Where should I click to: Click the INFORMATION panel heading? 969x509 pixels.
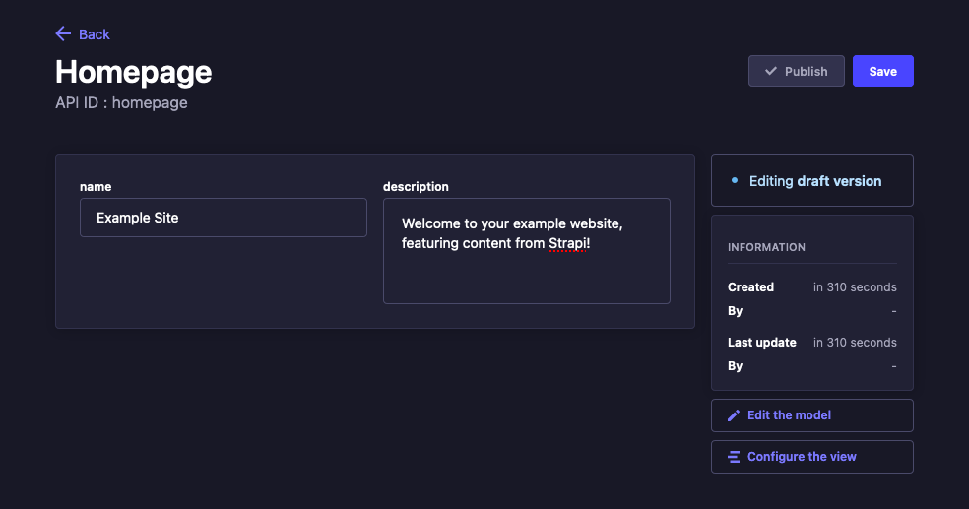(766, 247)
